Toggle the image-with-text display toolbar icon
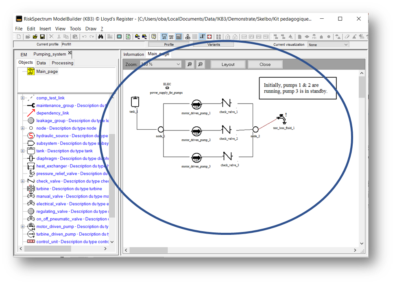 179,37
